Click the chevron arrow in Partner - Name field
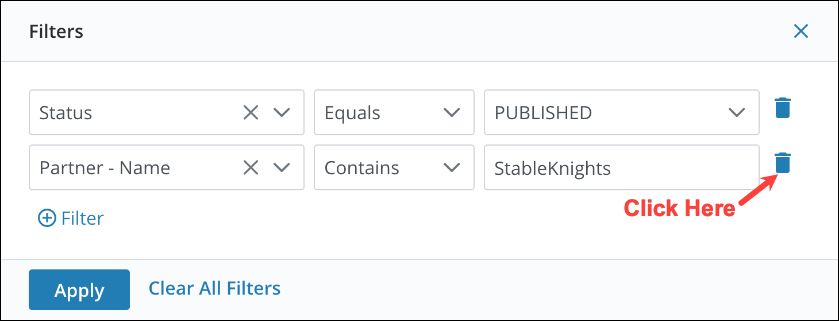 (x=282, y=168)
